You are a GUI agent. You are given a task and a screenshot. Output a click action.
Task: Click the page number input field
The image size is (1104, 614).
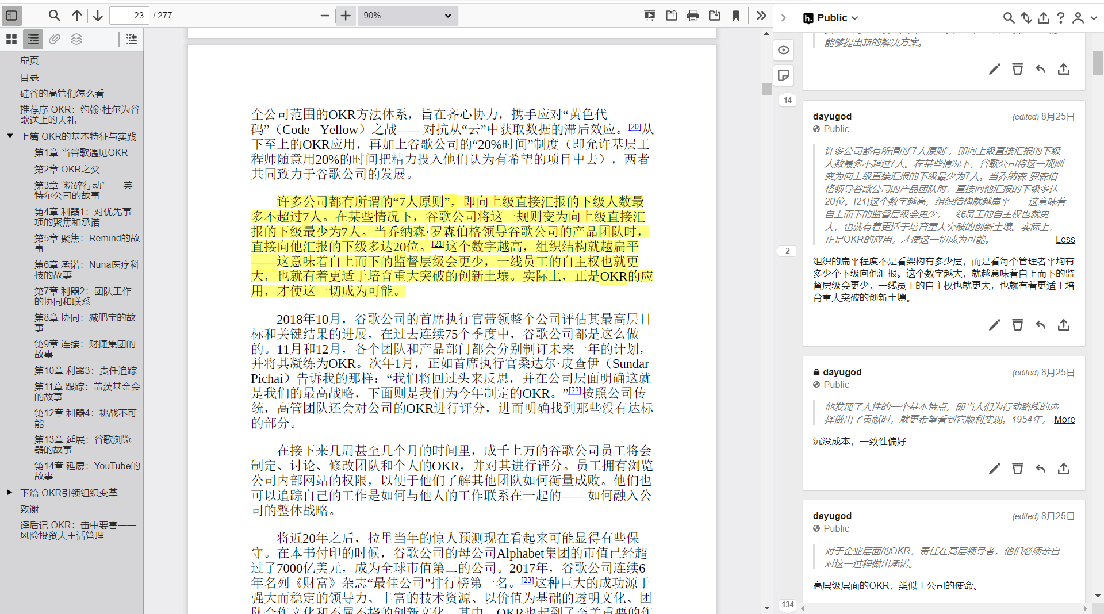click(129, 16)
